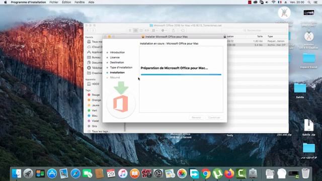Open the App Store Dock icon

52,173
